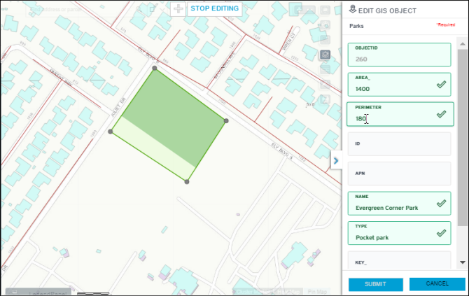The width and height of the screenshot is (469, 296).
Task: Cancel the GIS object editing
Action: tap(437, 283)
